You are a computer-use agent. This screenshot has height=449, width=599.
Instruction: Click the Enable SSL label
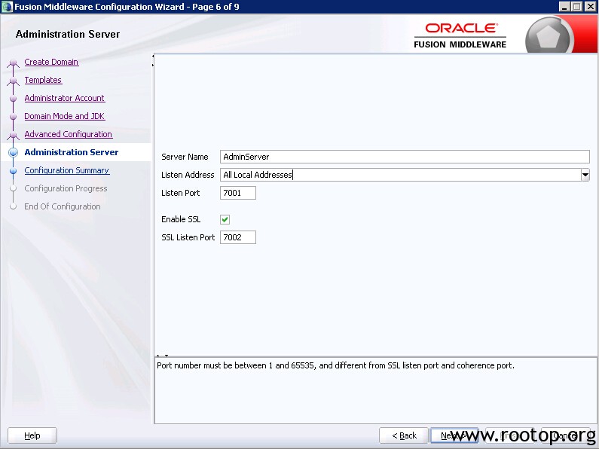(x=181, y=219)
